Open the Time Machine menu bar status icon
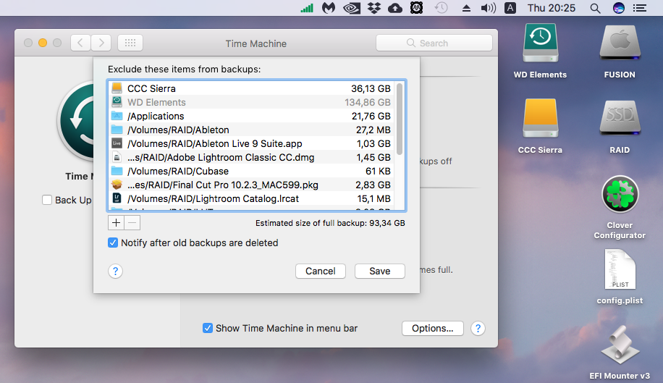Viewport: 663px width, 383px height. point(441,8)
